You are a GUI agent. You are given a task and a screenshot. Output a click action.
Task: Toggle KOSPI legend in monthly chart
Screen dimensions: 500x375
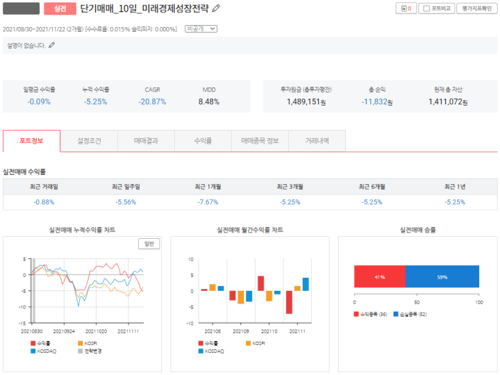(256, 343)
